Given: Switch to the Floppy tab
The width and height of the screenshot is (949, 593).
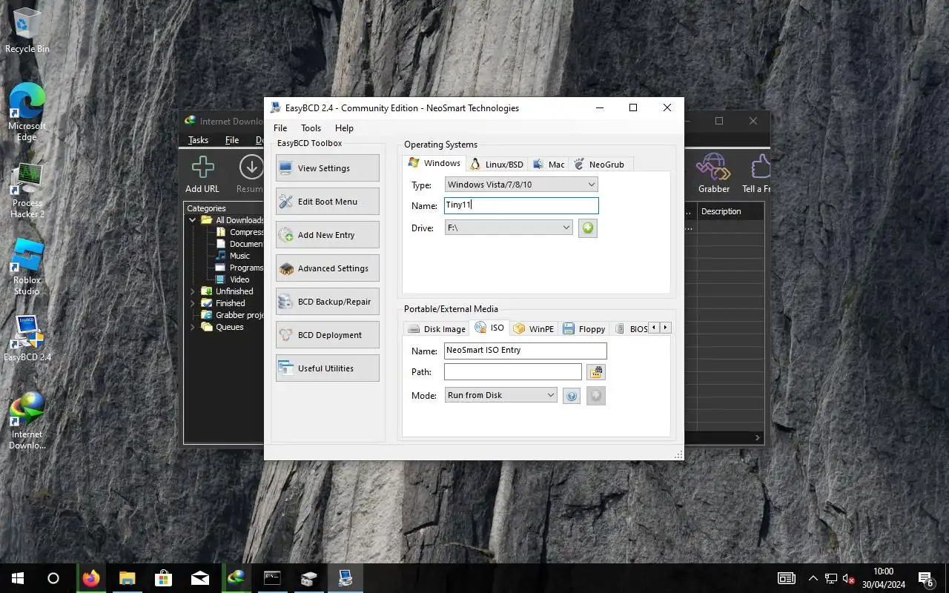Looking at the screenshot, I should [x=585, y=329].
